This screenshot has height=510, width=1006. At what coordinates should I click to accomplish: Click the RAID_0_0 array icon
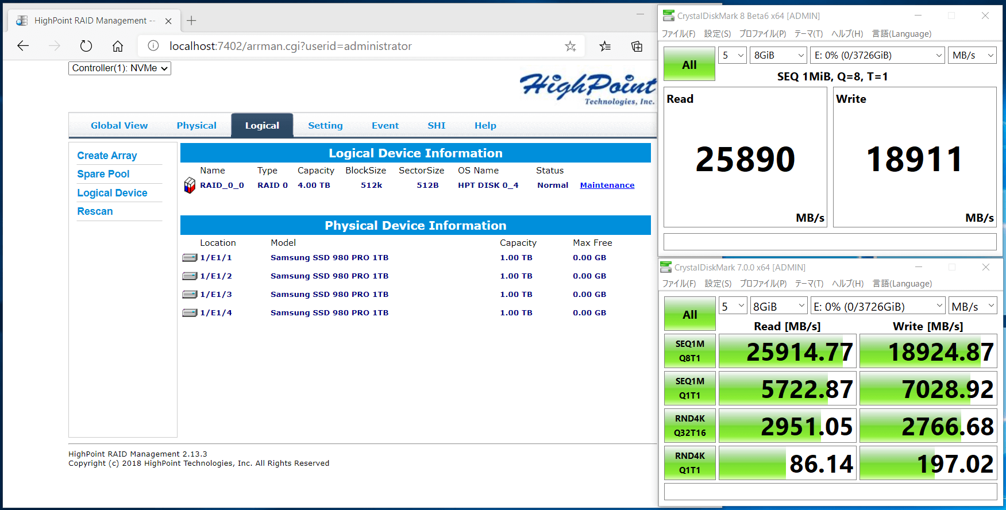(190, 185)
